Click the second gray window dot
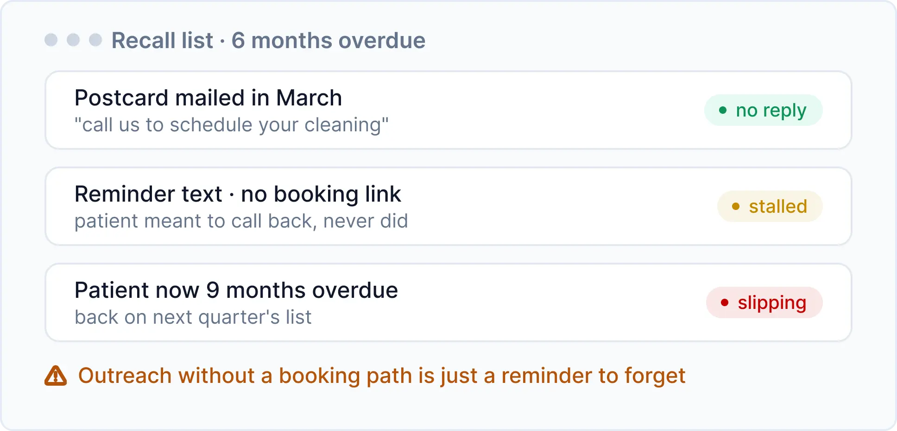897x431 pixels. [73, 40]
